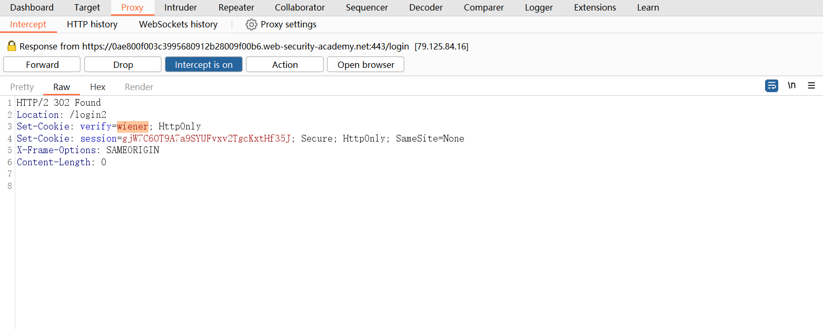This screenshot has height=329, width=823.
Task: Go to the Collaborator tab
Action: (300, 7)
